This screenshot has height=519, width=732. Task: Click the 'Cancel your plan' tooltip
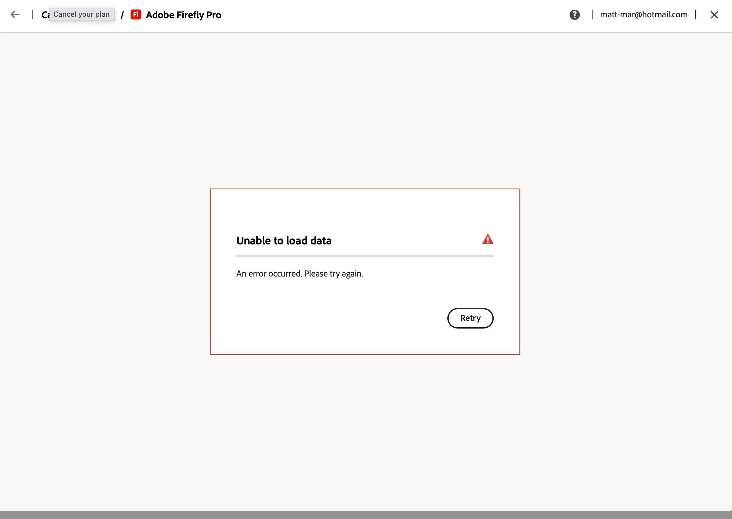pos(82,14)
